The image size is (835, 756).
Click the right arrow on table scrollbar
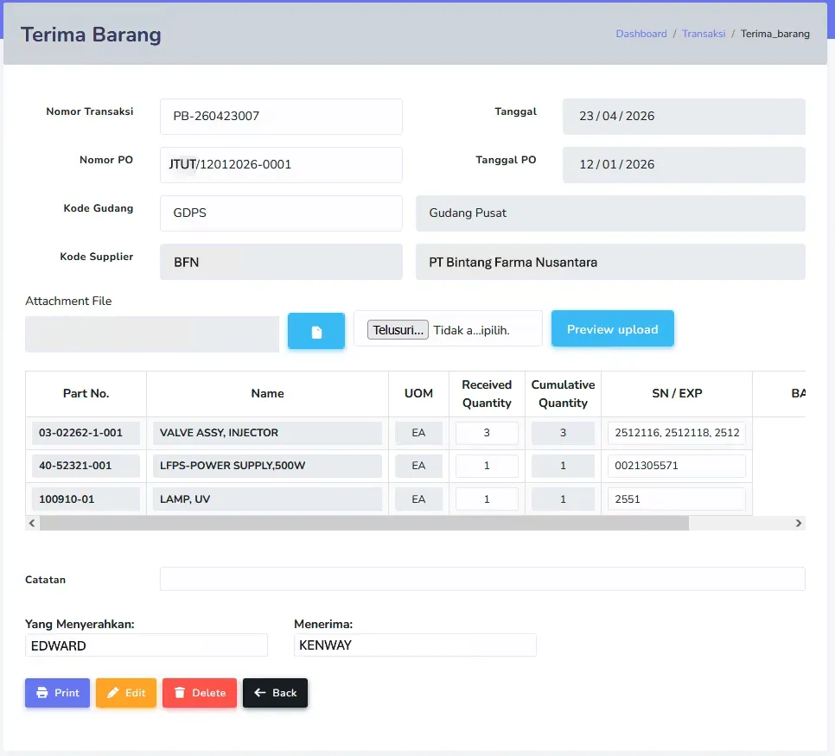pyautogui.click(x=798, y=524)
